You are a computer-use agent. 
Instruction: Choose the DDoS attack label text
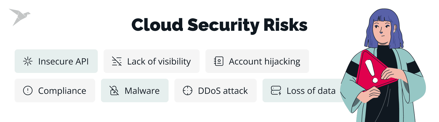point(223,91)
